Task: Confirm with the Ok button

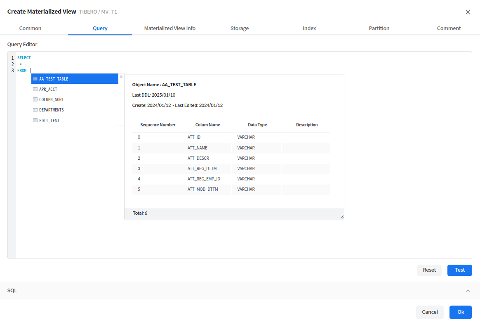Action: [460, 312]
